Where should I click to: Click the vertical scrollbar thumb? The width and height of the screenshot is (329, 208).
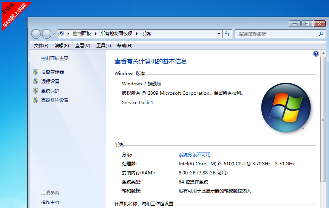tap(323, 119)
